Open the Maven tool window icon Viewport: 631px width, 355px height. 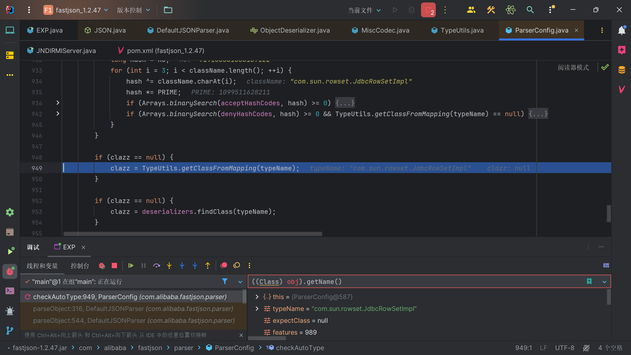[621, 89]
